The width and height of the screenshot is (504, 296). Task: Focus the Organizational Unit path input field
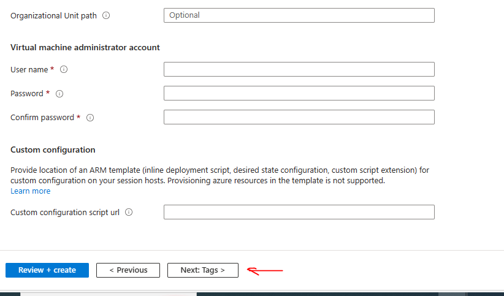point(299,15)
